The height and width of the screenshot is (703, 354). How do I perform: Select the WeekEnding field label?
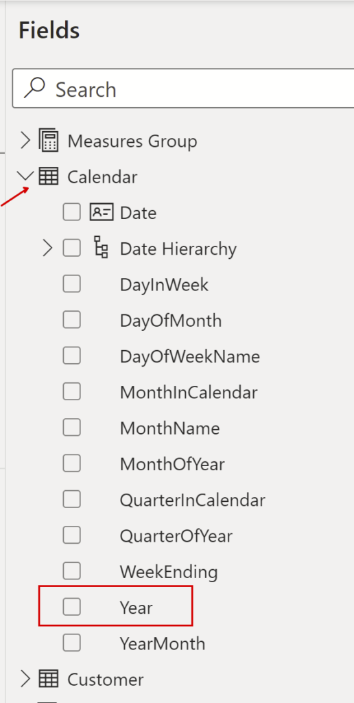coord(169,572)
